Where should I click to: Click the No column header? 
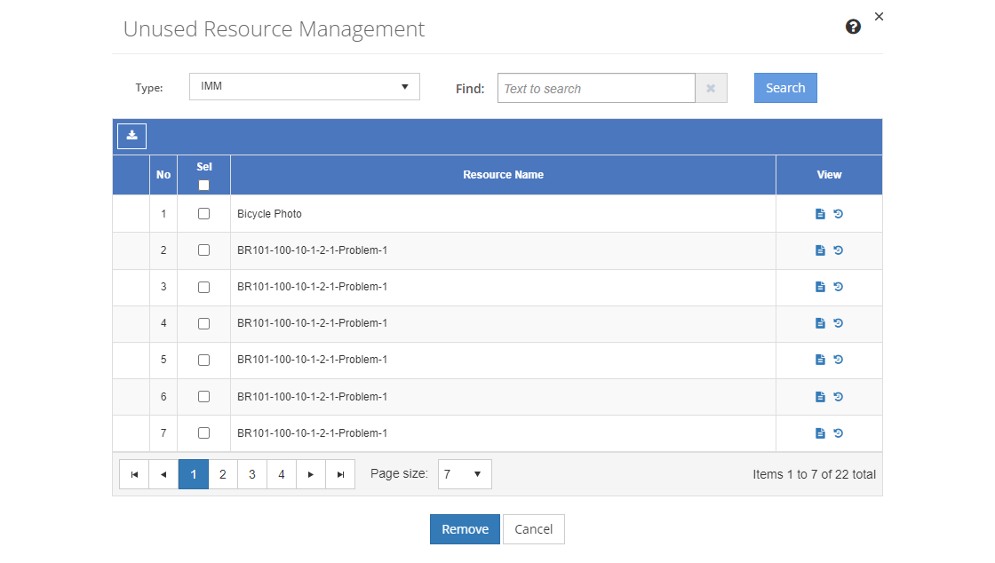pyautogui.click(x=163, y=175)
